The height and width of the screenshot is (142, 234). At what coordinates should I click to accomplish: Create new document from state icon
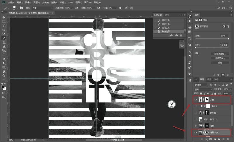pyautogui.click(x=171, y=35)
